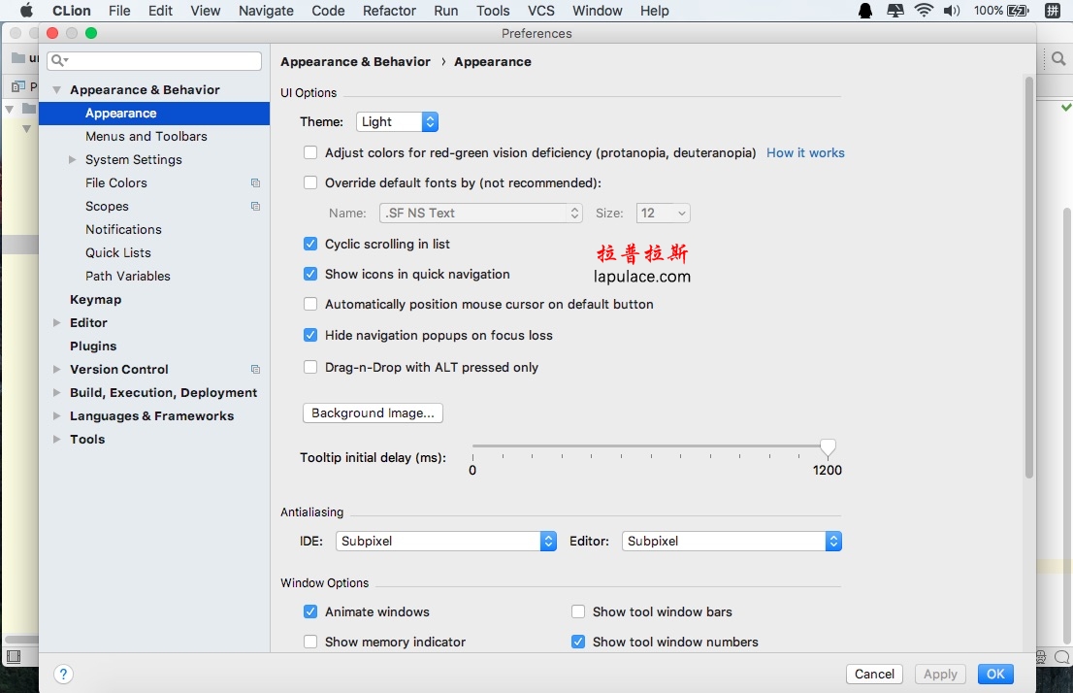
Task: Click the project-level icon beside File Colors
Action: (x=255, y=182)
